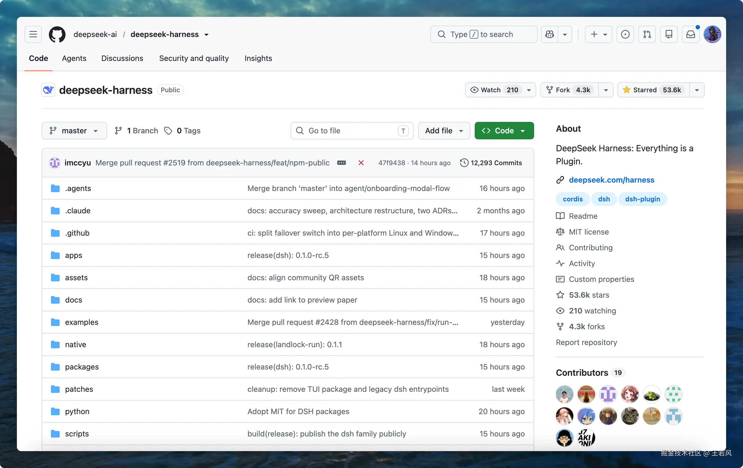Click the 12,293 Commits history link
This screenshot has height=468, width=743.
(x=491, y=163)
